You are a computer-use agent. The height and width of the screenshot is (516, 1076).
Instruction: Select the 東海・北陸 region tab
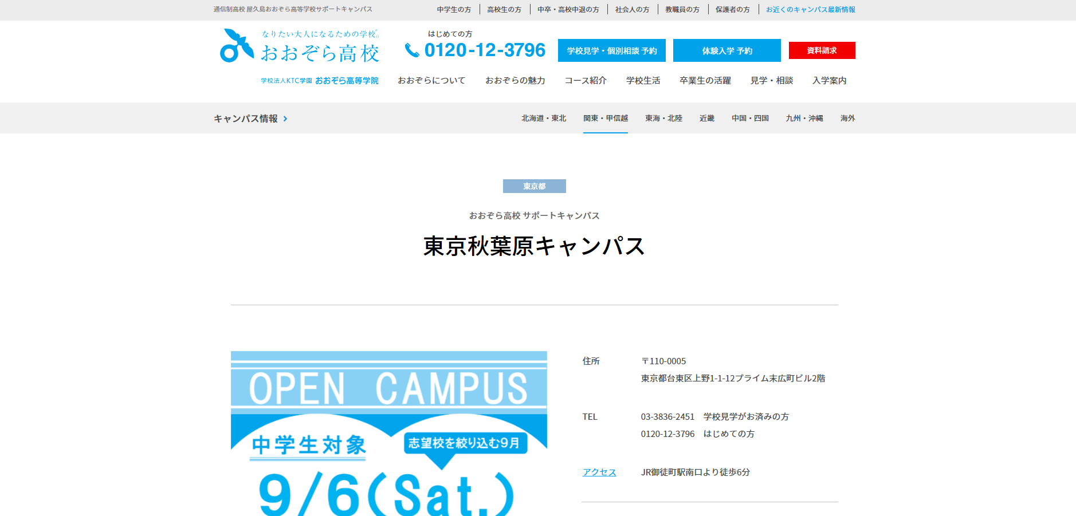pyautogui.click(x=663, y=118)
